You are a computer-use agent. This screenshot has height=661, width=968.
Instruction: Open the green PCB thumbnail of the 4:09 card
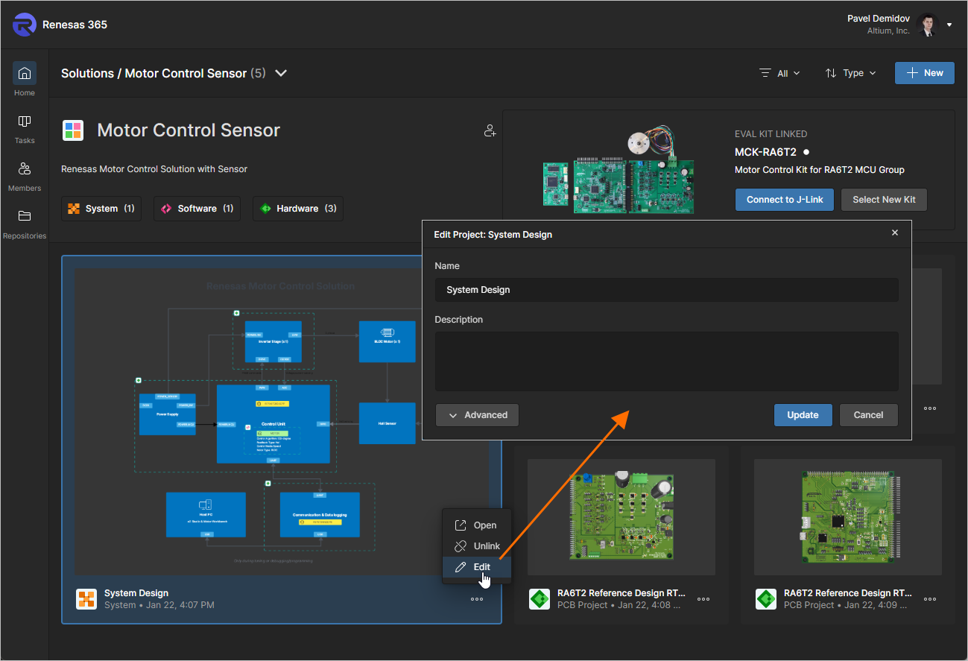point(848,517)
